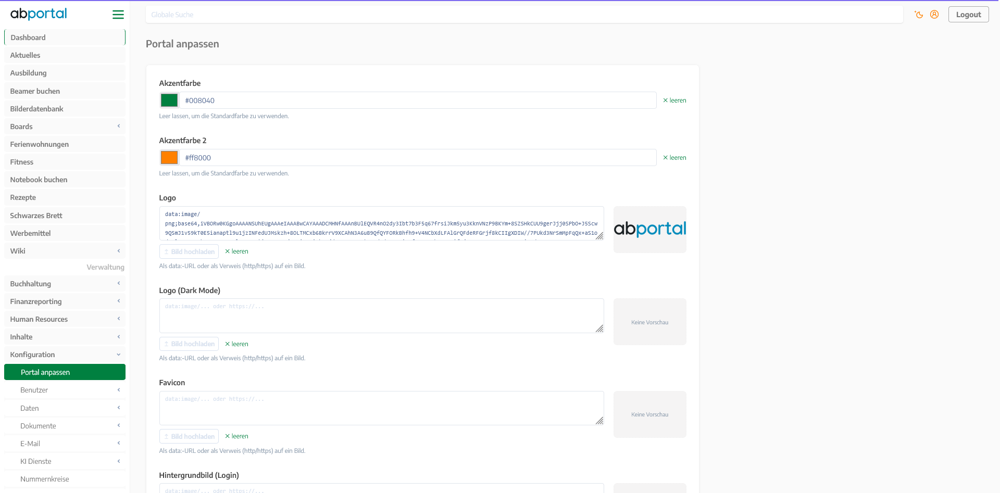Click the abportal logo in sidebar
This screenshot has width=1000, height=493.
39,14
